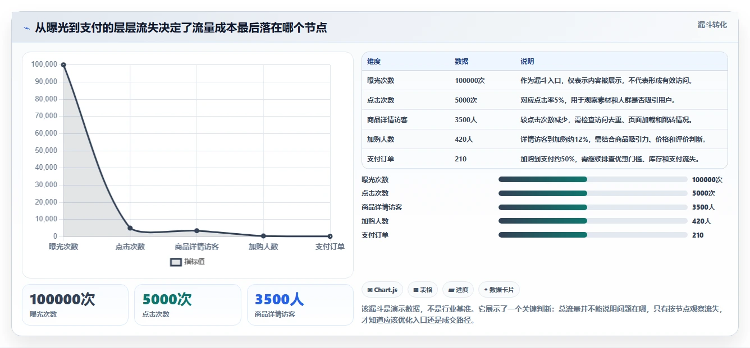The image size is (750, 348).
Task: Click the 加购人数 data point on the line
Action: coord(263,236)
